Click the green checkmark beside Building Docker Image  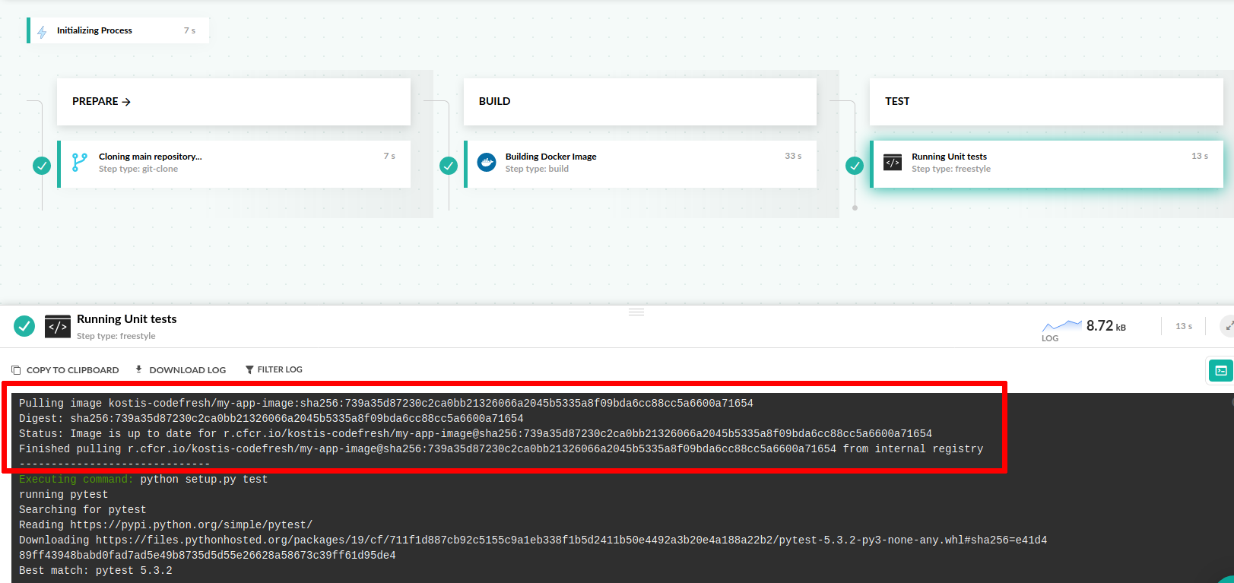pyautogui.click(x=449, y=165)
